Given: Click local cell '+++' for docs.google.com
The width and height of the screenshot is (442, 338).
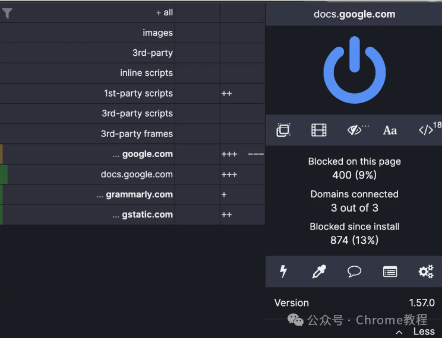Looking at the screenshot, I should [242, 174].
